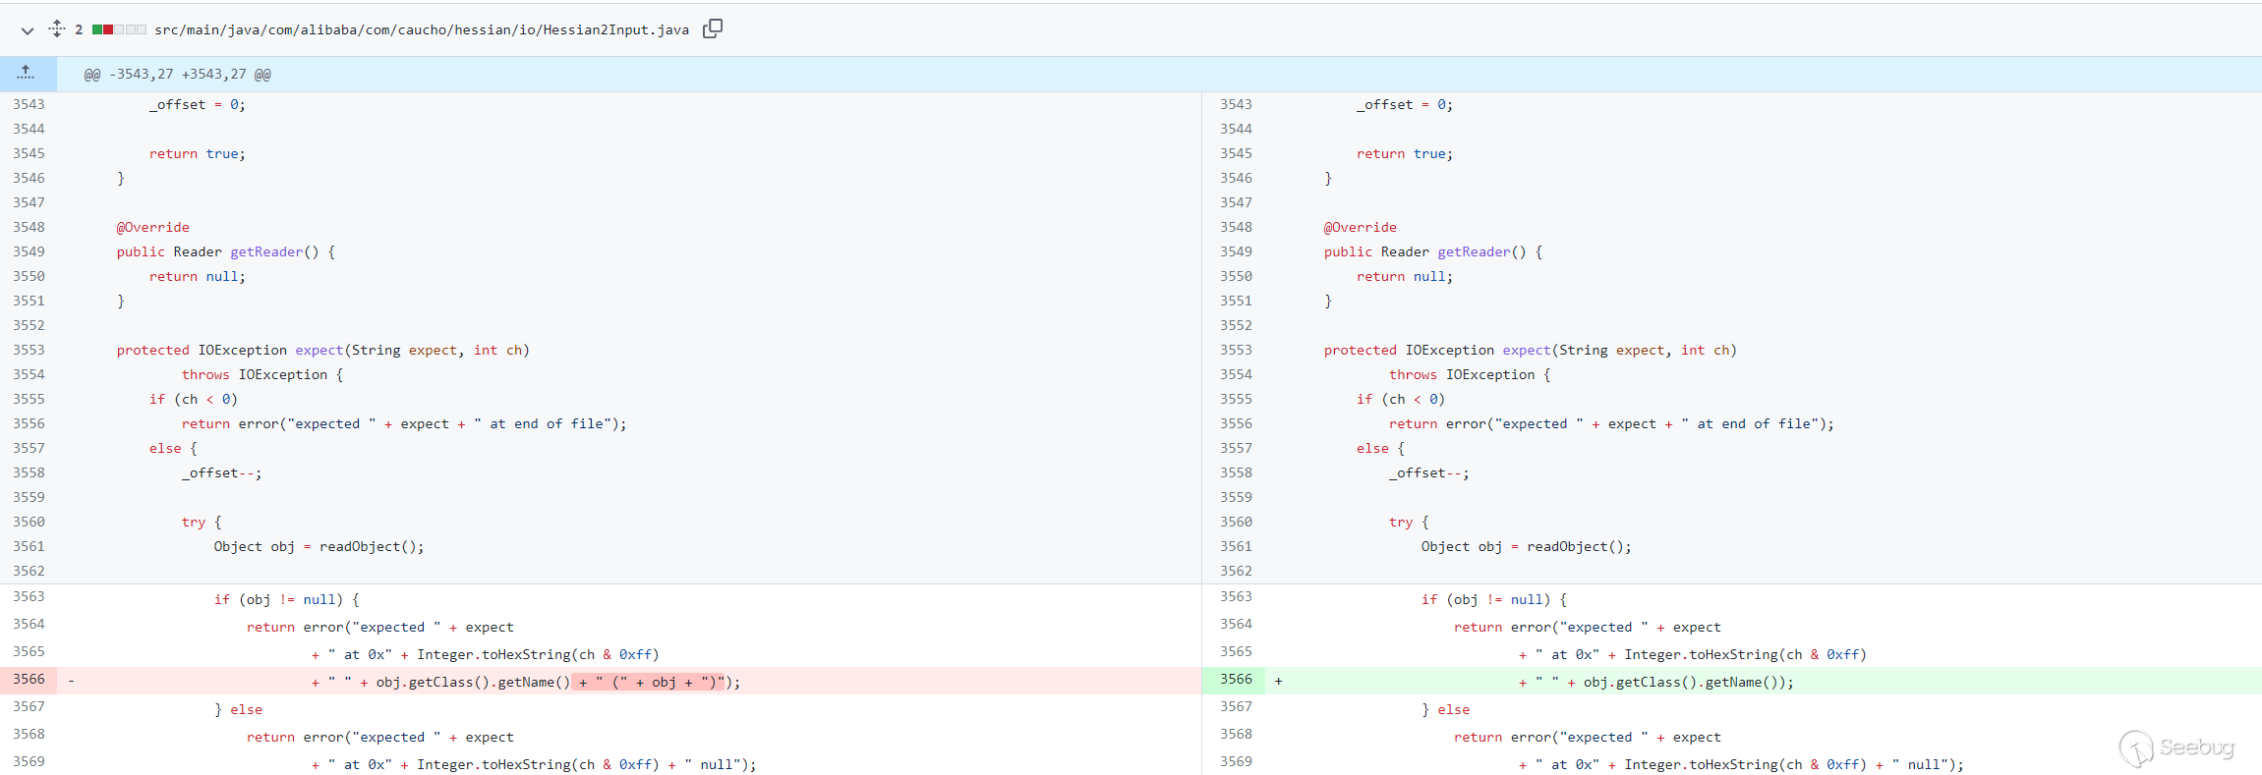Viewport: 2262px width, 775px height.
Task: Click the green and red diffstat squares
Action: point(119,30)
